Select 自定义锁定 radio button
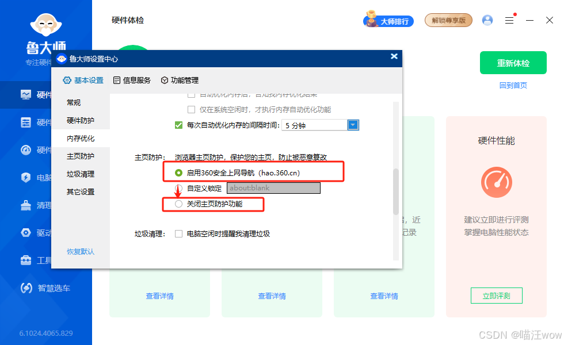This screenshot has height=345, width=564. coord(178,188)
